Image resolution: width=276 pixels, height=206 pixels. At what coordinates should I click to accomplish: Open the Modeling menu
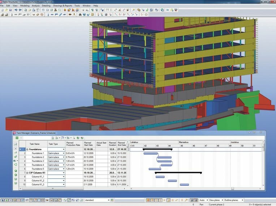[25, 6]
